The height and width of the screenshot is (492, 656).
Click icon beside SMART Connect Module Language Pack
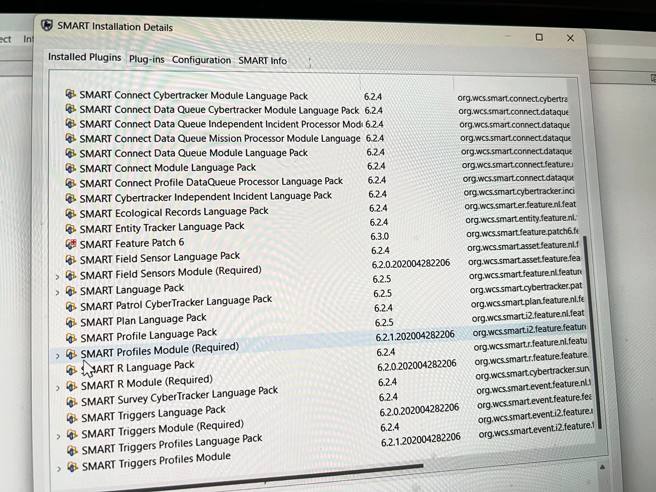(70, 168)
